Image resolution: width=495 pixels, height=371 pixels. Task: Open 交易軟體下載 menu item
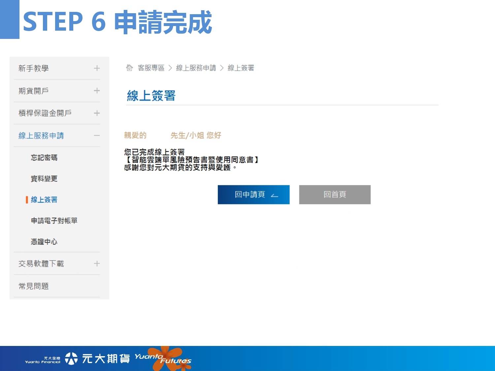pos(41,263)
